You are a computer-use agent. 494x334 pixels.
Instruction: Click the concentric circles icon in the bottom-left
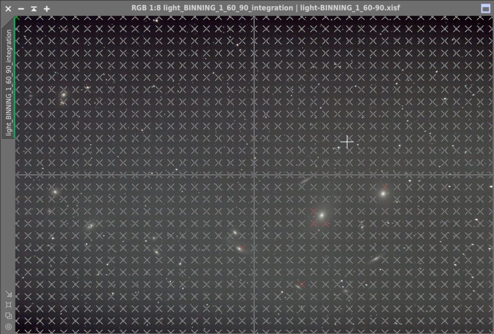point(9,326)
